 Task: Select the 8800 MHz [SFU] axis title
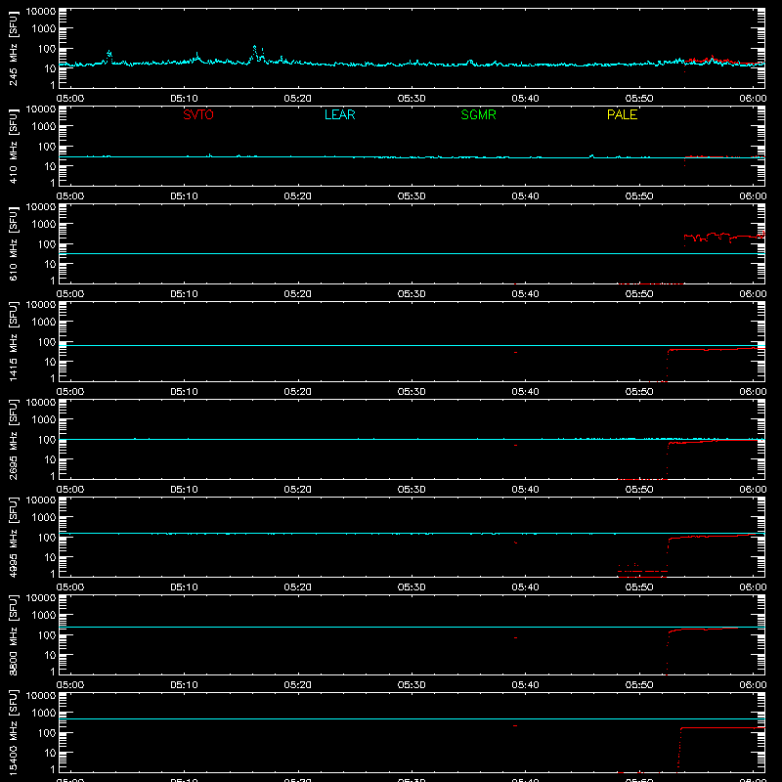[x=13, y=634]
